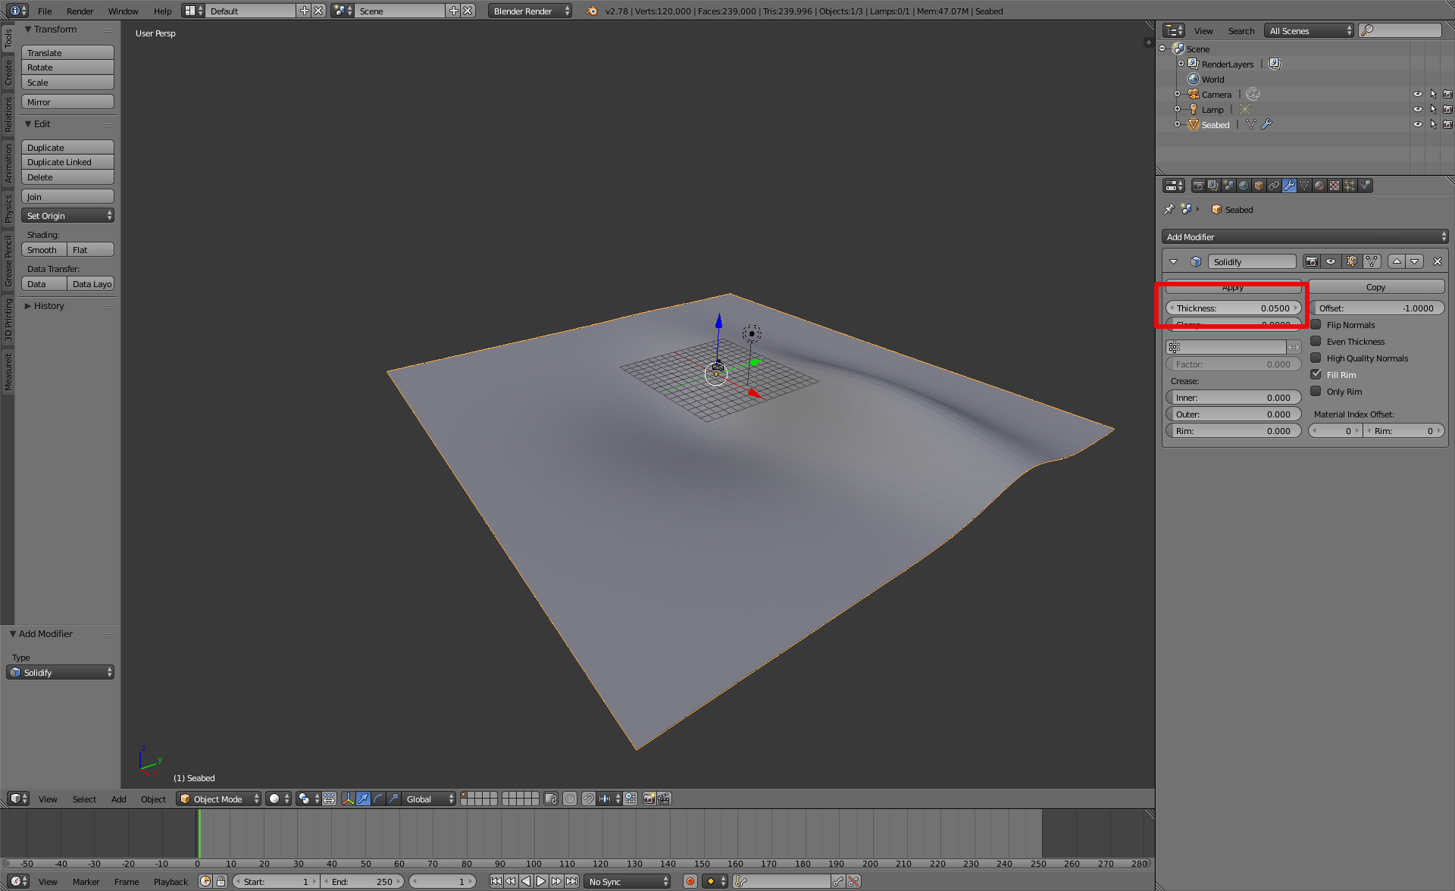Drag the Thickness value slider in Solidify

(x=1234, y=308)
